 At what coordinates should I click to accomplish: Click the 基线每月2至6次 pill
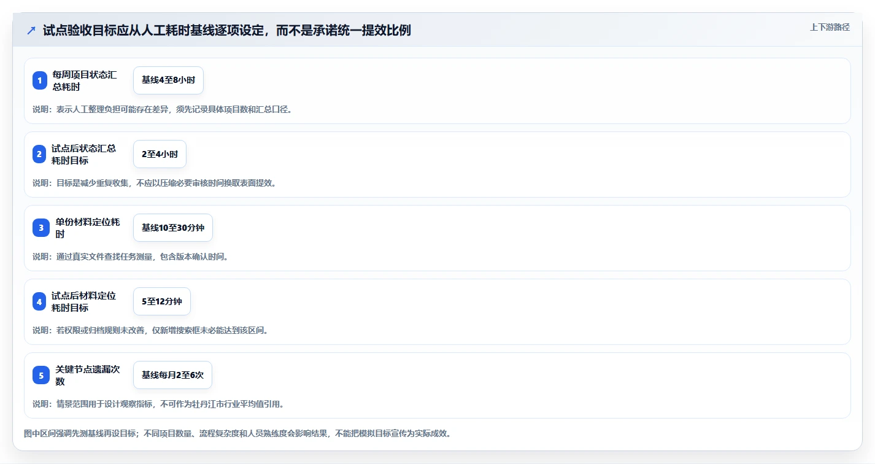click(172, 375)
